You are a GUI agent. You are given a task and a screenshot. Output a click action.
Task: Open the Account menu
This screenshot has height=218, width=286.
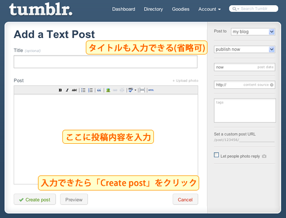point(210,9)
